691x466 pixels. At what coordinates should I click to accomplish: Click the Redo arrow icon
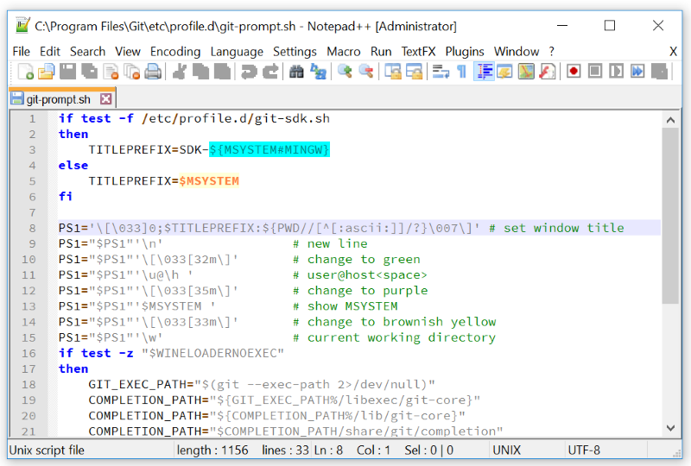coord(270,72)
